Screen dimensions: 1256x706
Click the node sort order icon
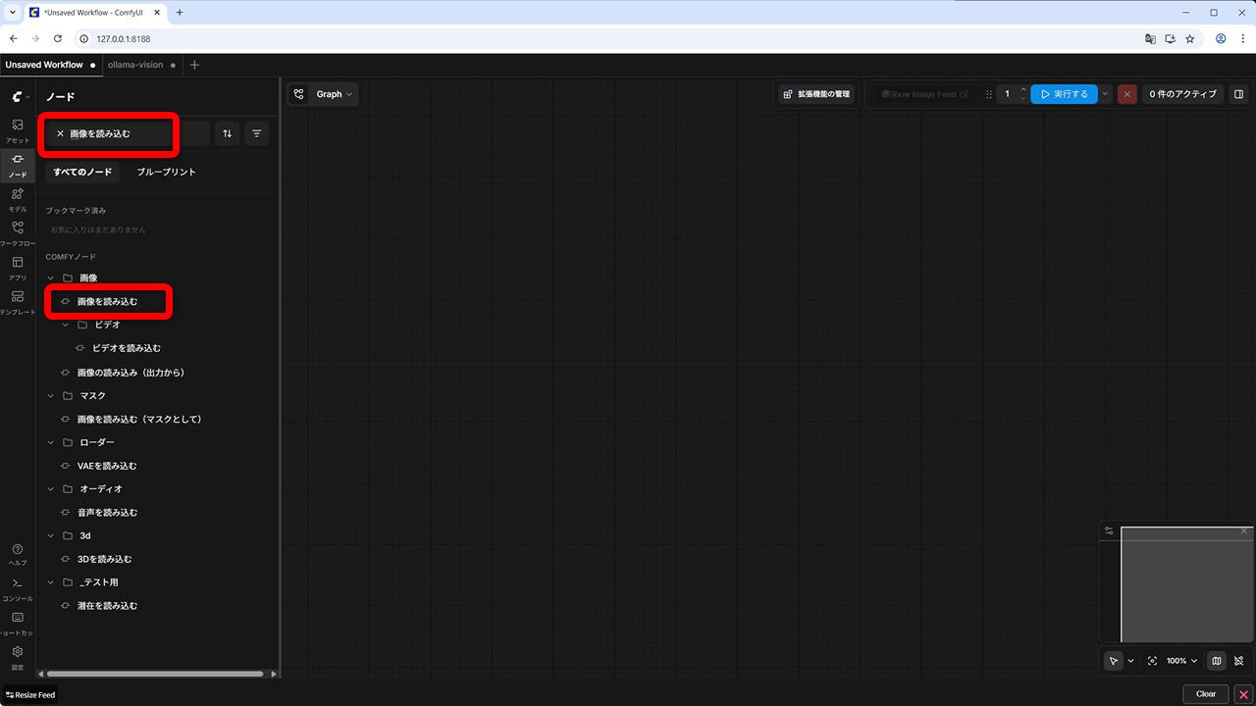pyautogui.click(x=228, y=133)
